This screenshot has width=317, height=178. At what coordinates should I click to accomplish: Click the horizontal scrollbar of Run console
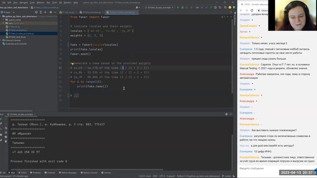tap(87, 169)
